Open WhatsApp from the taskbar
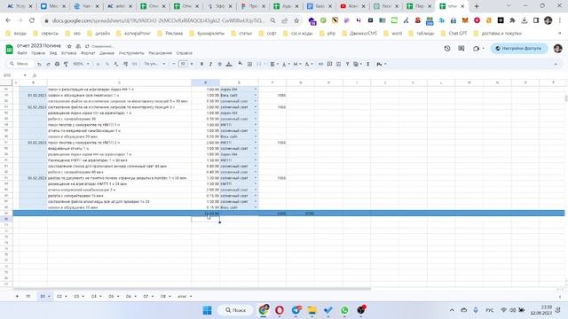The image size is (568, 319). (x=344, y=310)
